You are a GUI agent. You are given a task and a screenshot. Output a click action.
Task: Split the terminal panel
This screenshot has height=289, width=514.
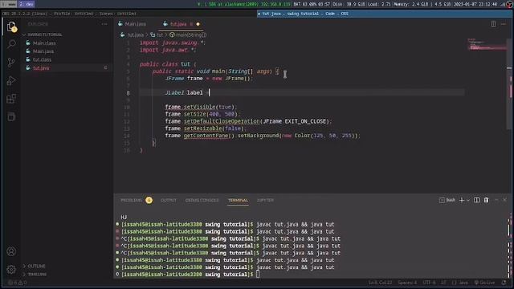tap(476, 200)
